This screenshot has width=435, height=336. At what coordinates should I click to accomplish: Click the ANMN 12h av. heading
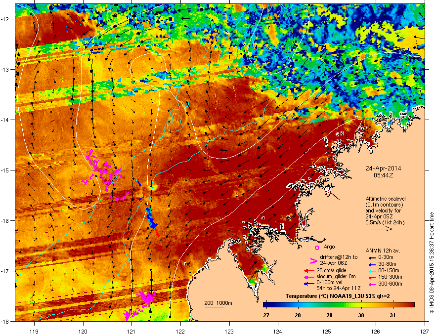click(383, 251)
